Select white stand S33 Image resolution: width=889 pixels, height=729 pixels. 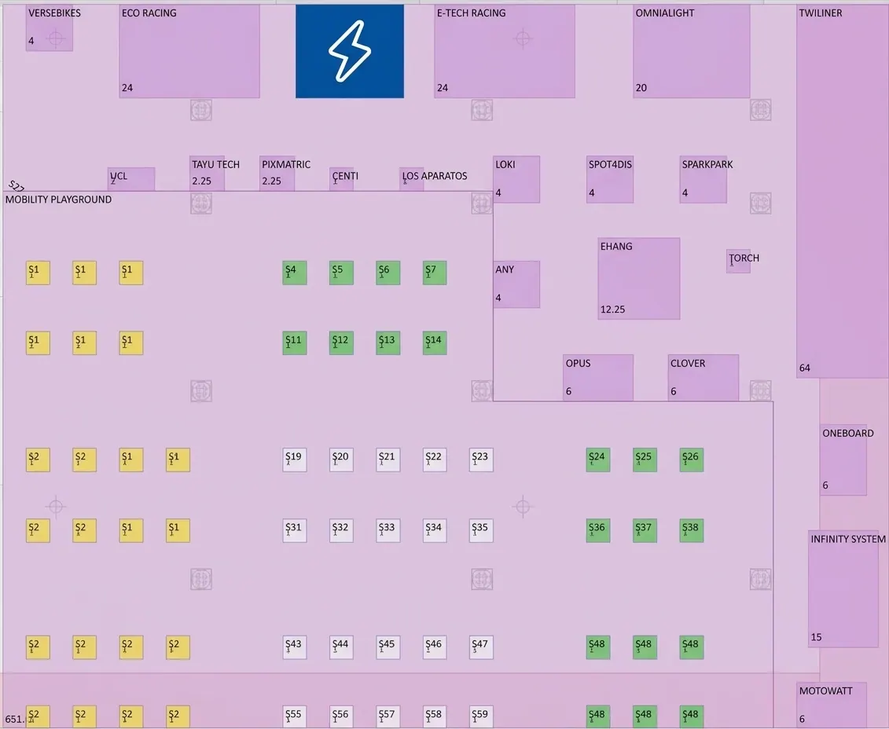[388, 530]
